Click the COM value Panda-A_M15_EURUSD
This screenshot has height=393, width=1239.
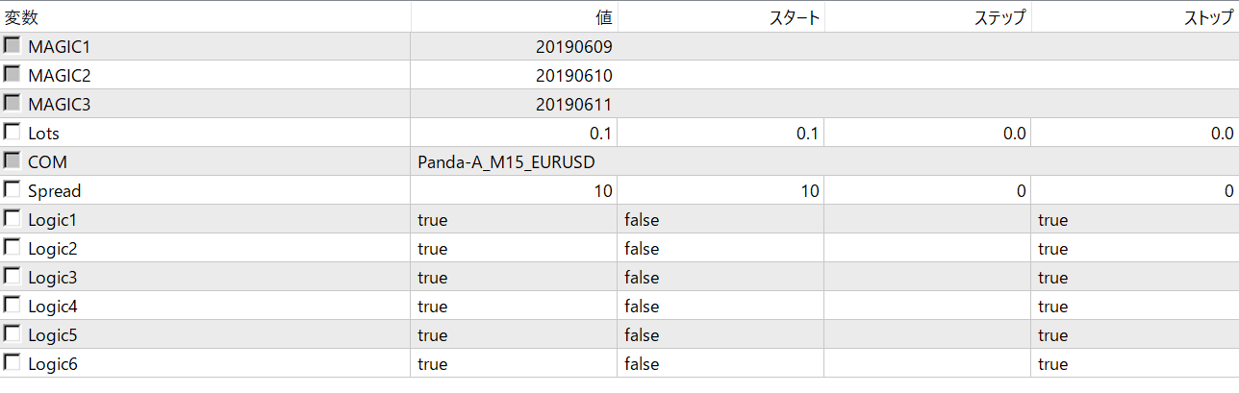[513, 162]
